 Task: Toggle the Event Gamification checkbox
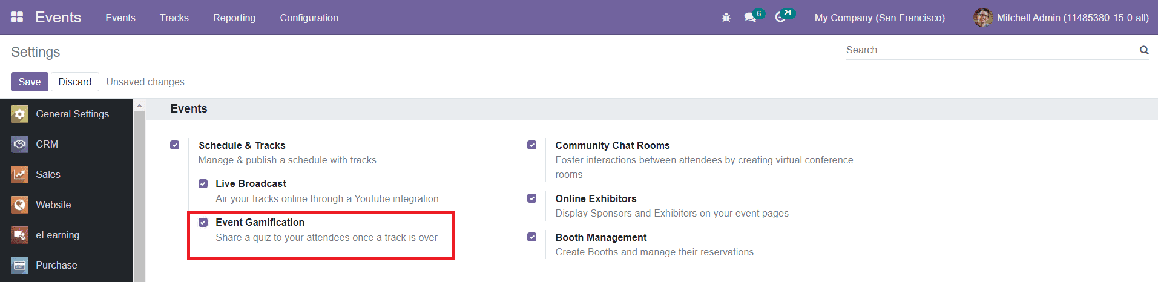[203, 222]
